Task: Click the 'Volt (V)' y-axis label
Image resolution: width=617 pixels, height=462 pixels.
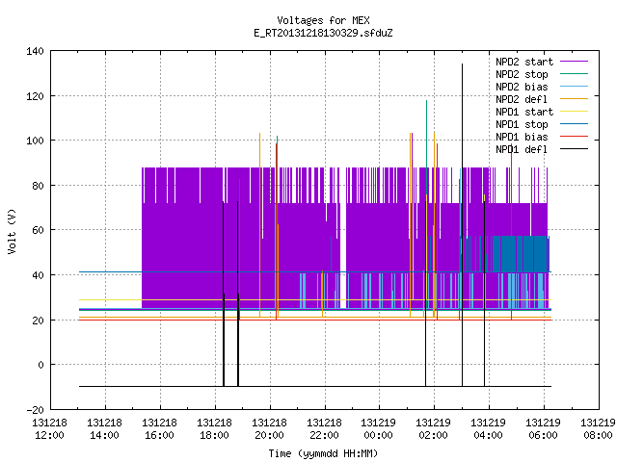Action: coord(12,231)
